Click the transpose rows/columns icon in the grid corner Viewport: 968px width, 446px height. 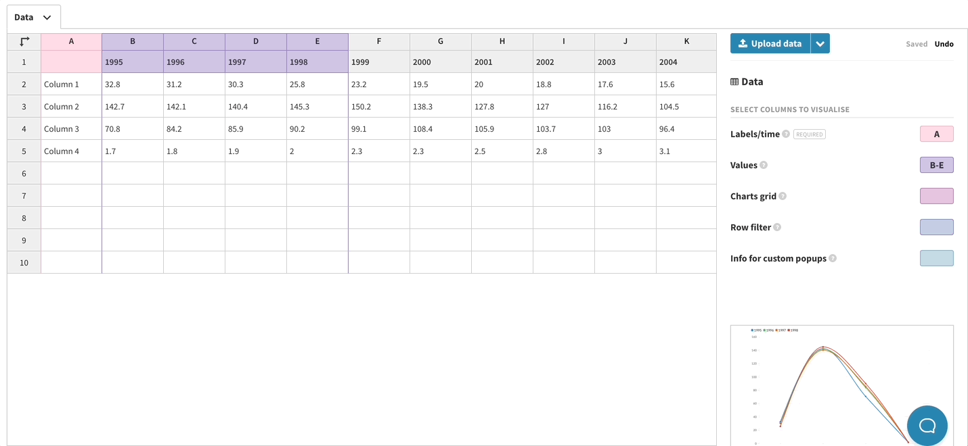[24, 42]
